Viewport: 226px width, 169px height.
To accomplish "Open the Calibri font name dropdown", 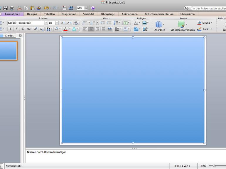I will (46, 23).
